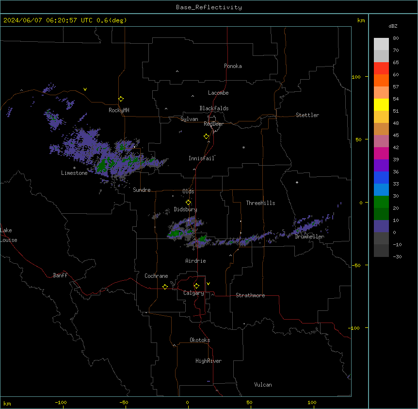418x409 pixels.
Task: Click the yellow diamond marker beside Olds
Action: point(188,202)
